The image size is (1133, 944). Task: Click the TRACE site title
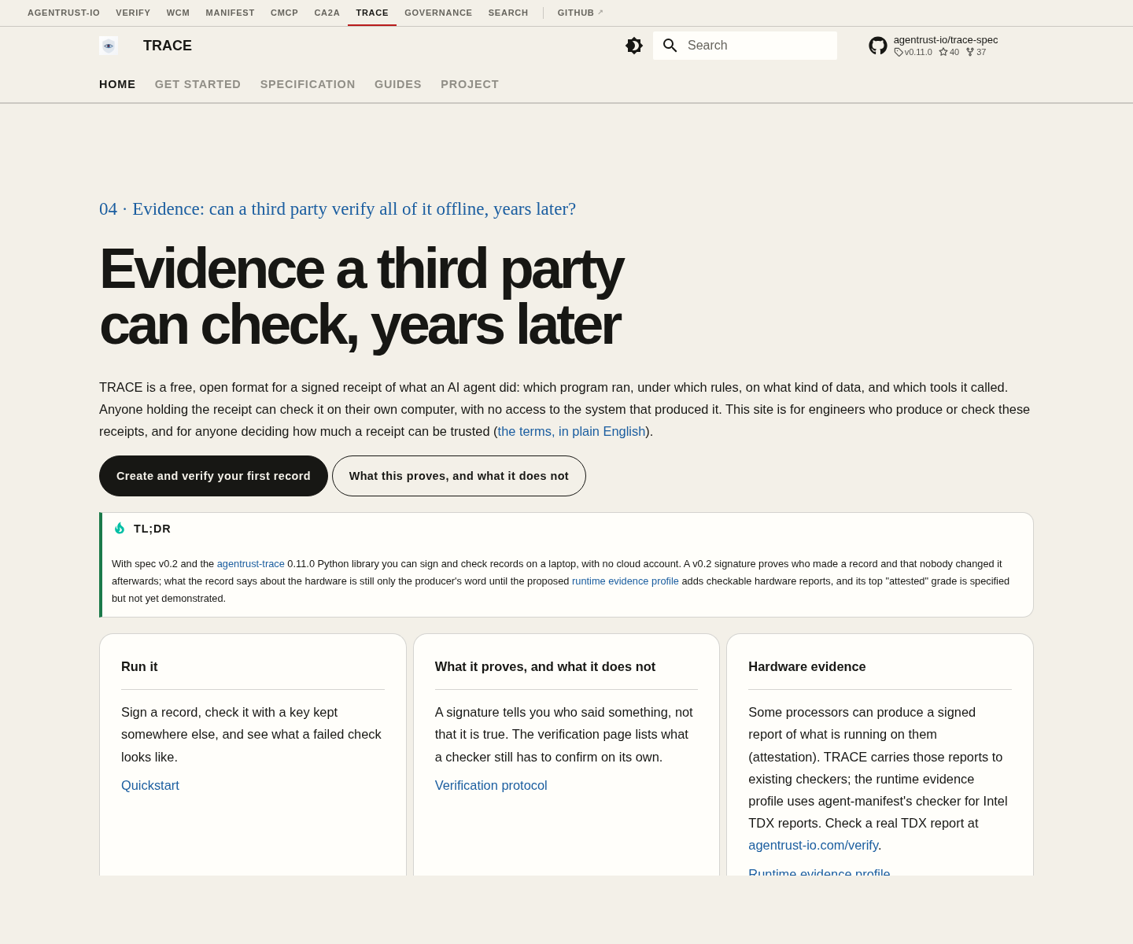click(168, 46)
